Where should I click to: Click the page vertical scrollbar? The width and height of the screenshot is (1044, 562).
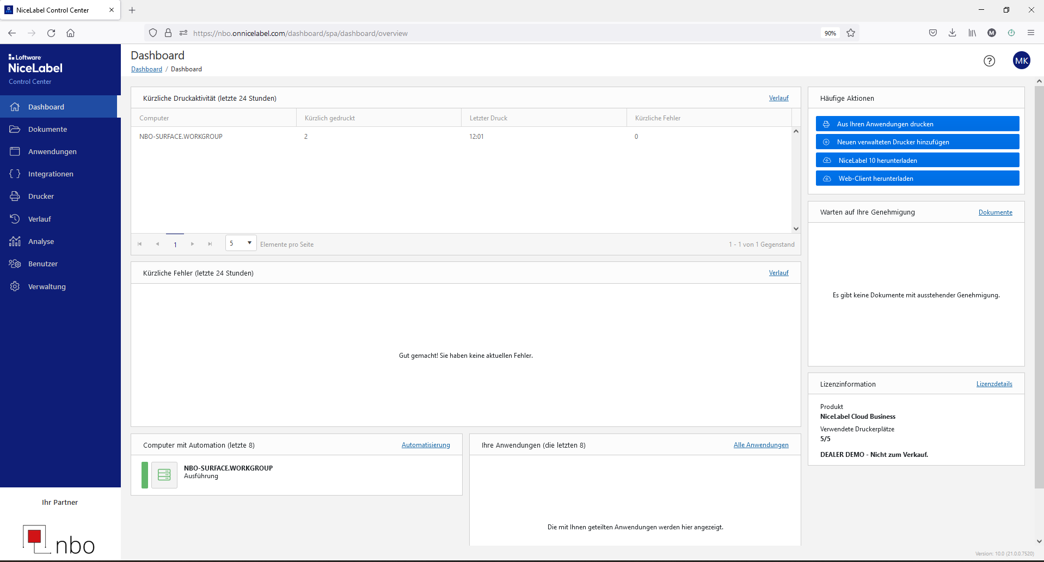tap(1039, 286)
